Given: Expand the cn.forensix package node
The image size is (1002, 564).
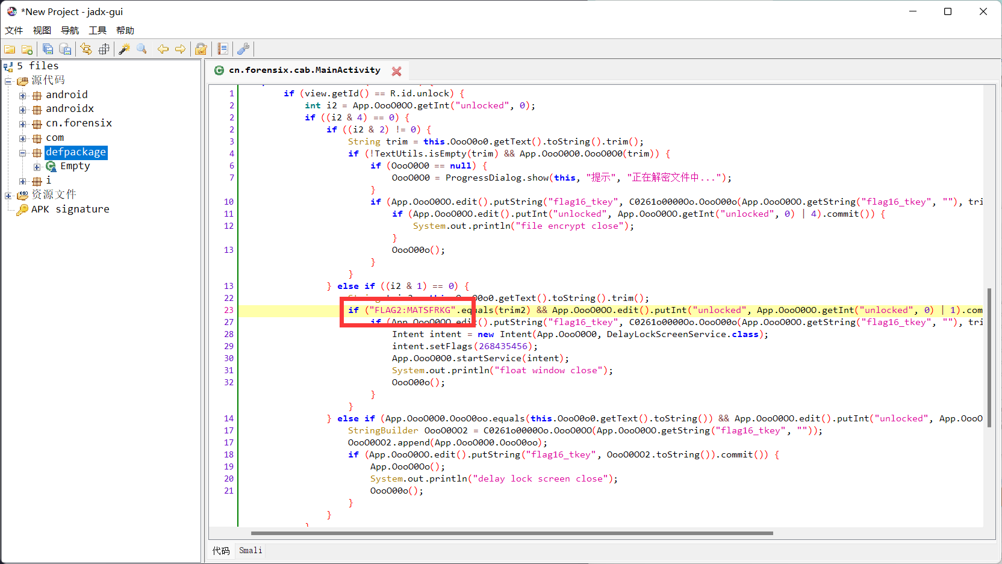Looking at the screenshot, I should click(23, 124).
